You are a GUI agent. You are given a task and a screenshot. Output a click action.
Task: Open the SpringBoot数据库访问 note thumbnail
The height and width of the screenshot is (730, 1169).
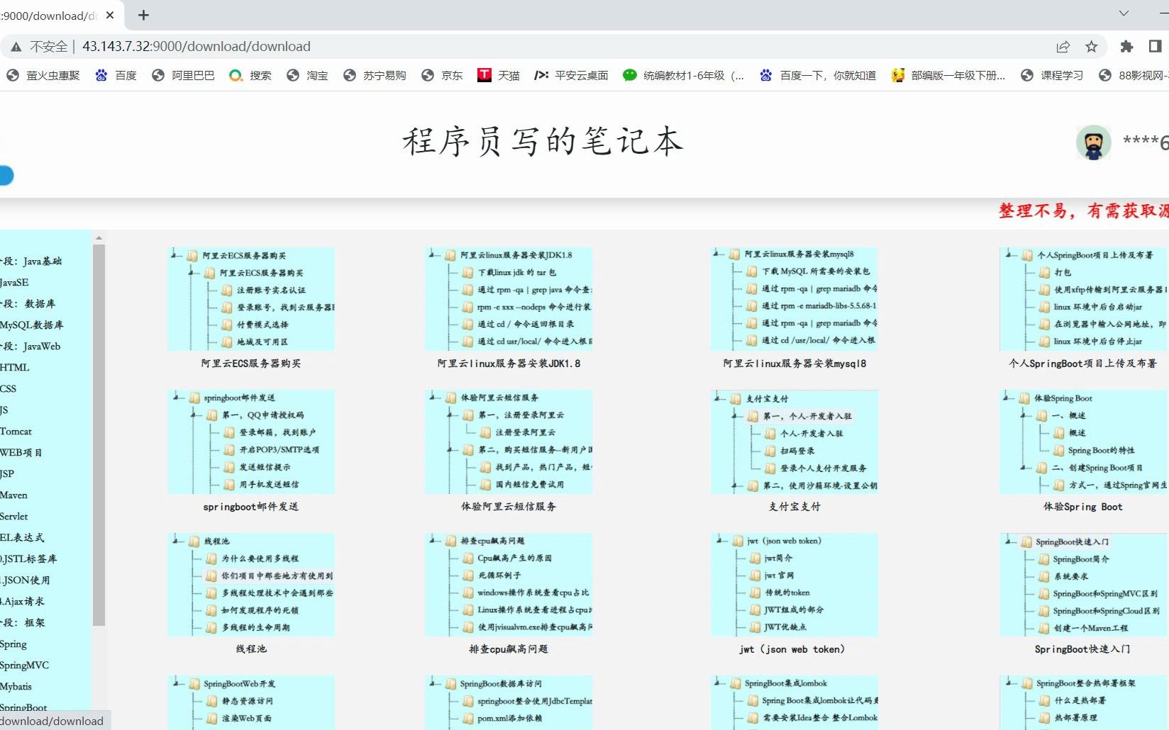pyautogui.click(x=508, y=702)
